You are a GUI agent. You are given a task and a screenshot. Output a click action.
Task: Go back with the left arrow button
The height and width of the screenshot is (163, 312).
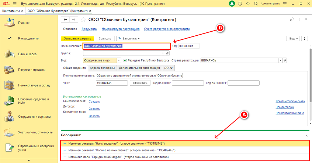coord(65,20)
